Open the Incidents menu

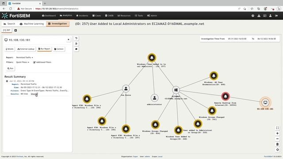[x=82, y=16]
